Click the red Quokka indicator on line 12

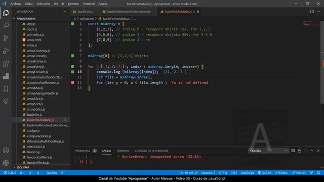pos(73,82)
